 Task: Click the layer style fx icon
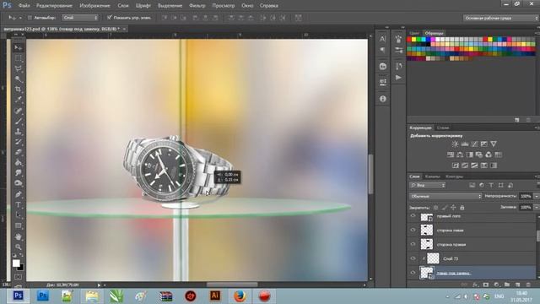(476, 285)
